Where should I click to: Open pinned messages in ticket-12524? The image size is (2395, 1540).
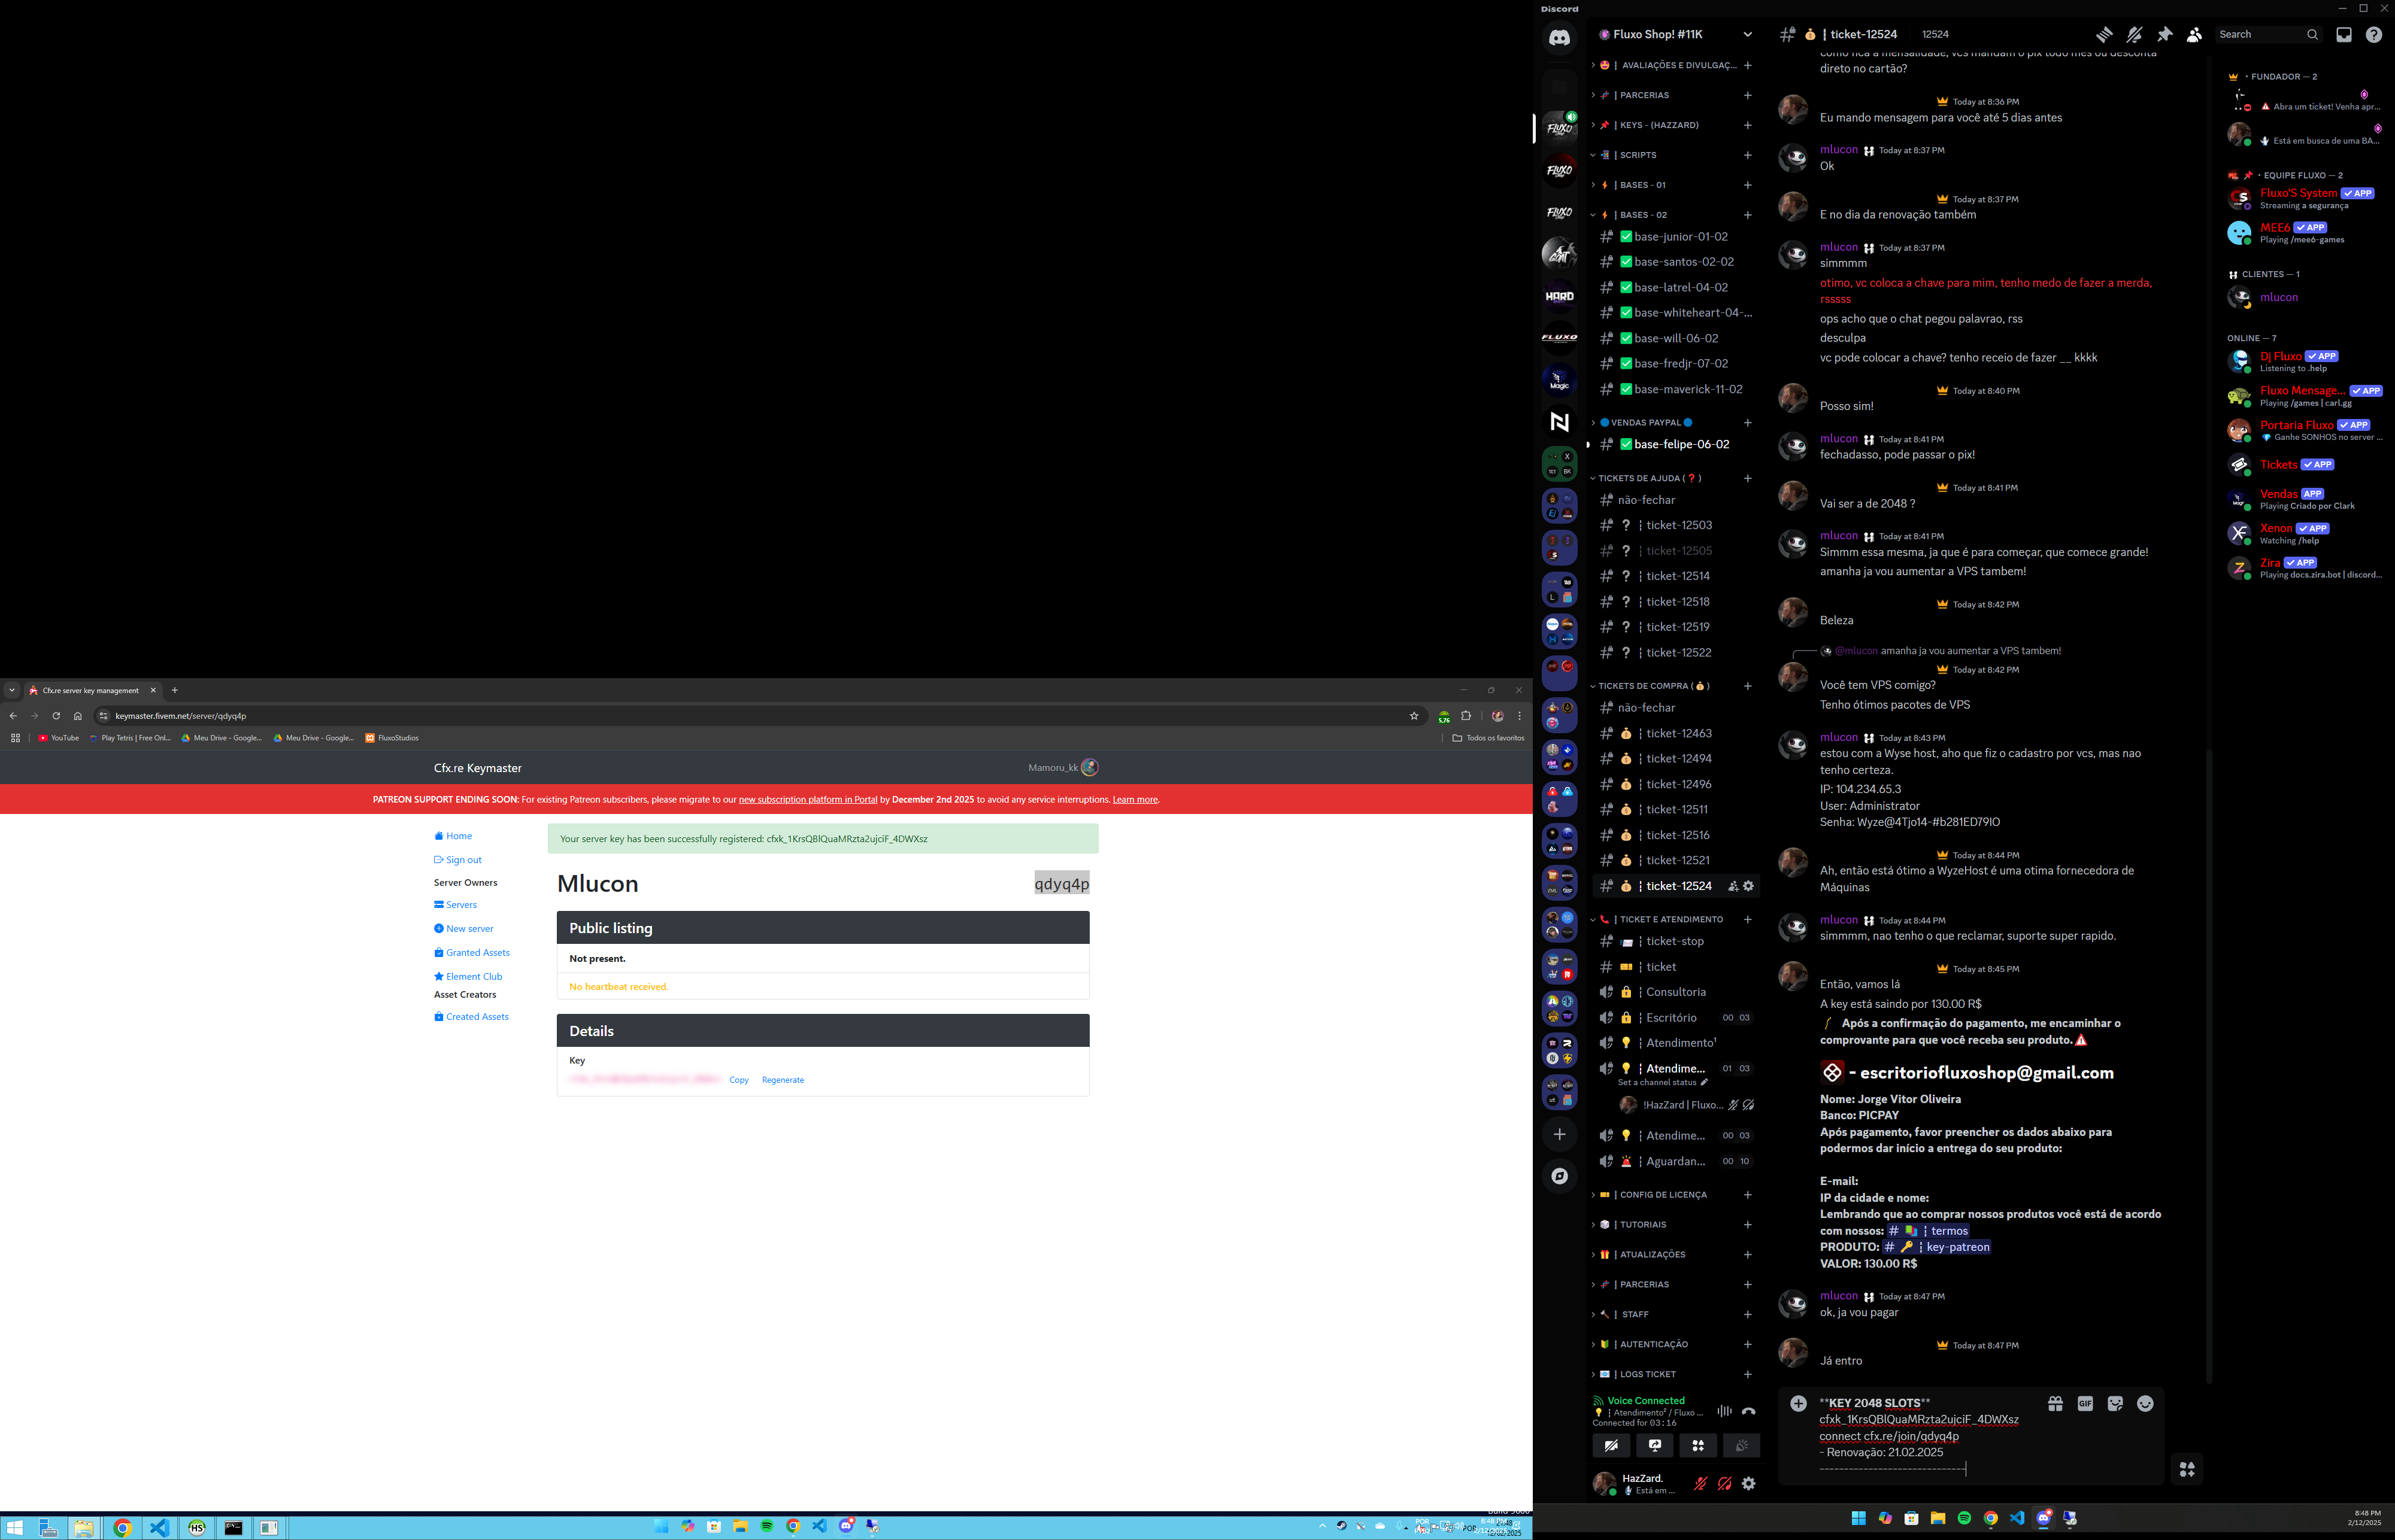coord(2164,34)
